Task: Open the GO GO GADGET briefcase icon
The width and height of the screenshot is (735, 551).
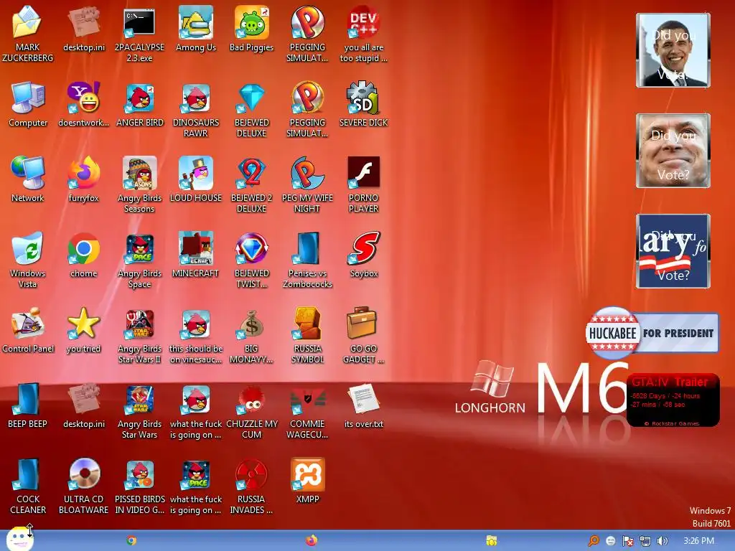Action: pos(362,323)
